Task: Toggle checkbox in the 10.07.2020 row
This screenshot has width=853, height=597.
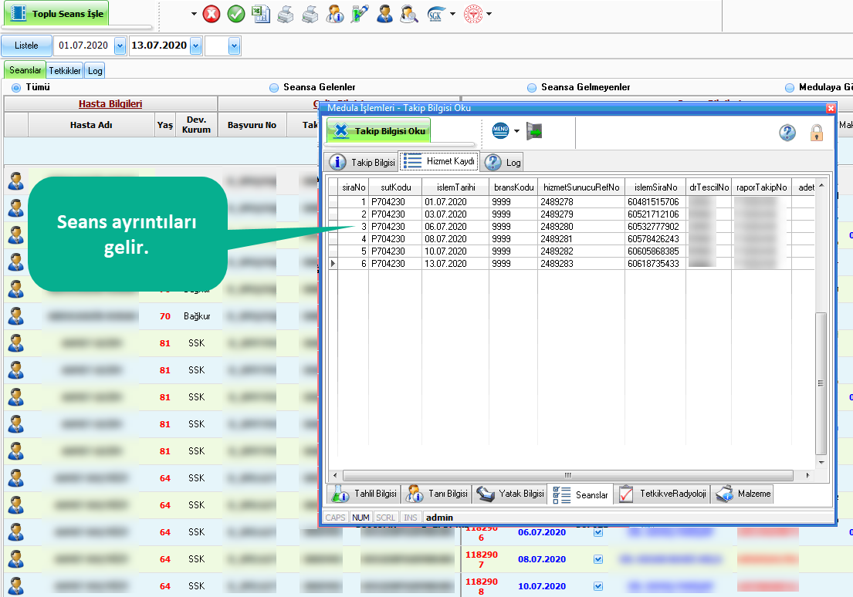Action: pyautogui.click(x=598, y=586)
